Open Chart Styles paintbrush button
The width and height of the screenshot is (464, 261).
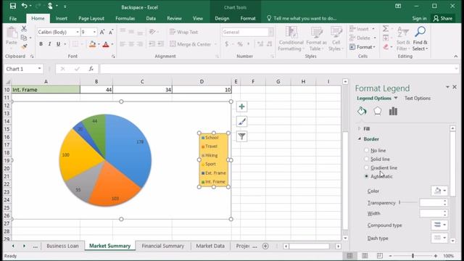pos(241,121)
